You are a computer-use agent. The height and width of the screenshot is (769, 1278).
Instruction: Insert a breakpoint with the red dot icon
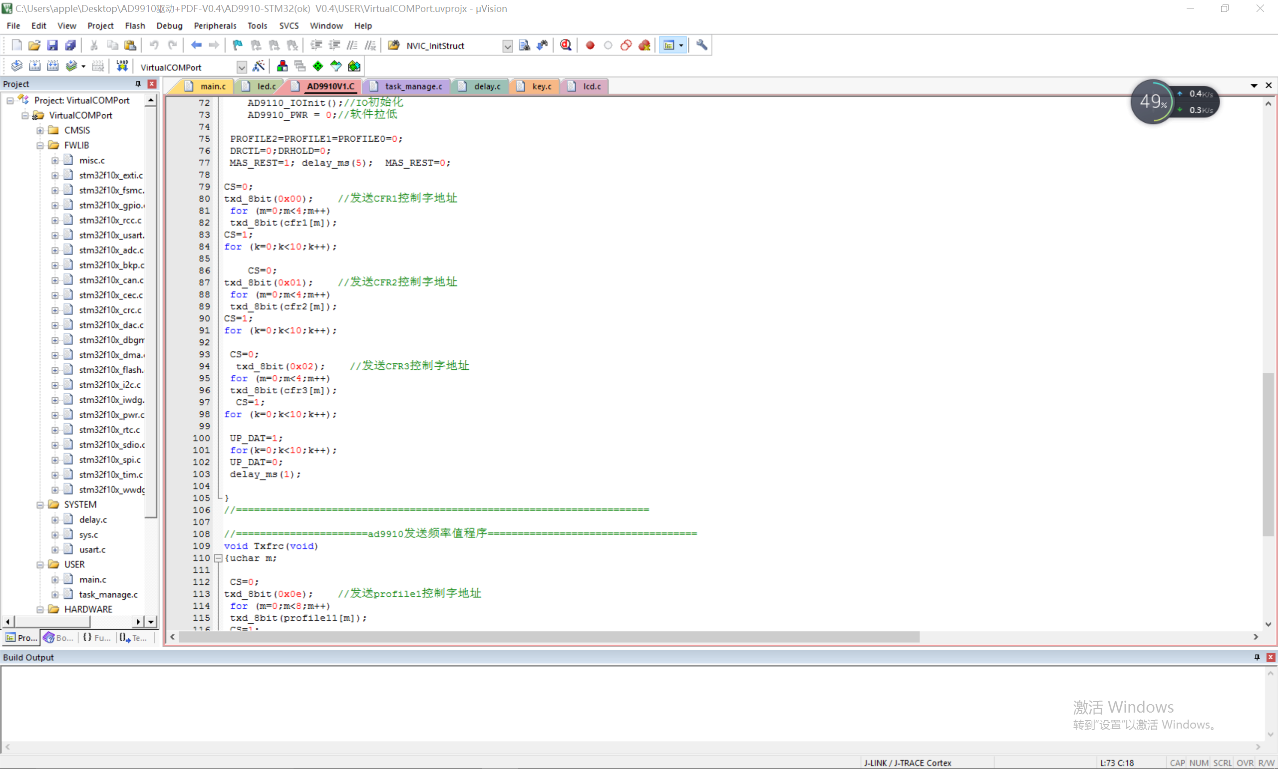point(590,45)
